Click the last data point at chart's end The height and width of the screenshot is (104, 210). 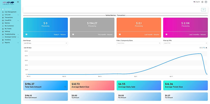point(207,74)
